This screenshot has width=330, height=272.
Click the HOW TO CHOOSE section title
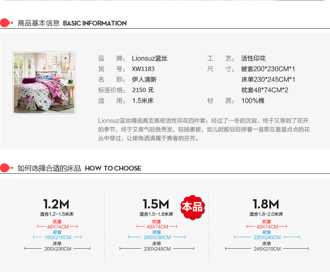click(x=113, y=168)
